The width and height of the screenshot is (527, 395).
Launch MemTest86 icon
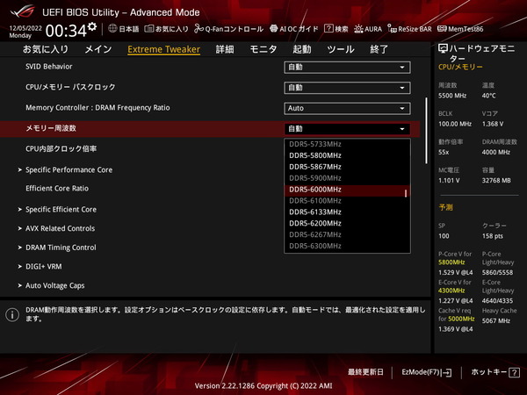tap(442, 29)
